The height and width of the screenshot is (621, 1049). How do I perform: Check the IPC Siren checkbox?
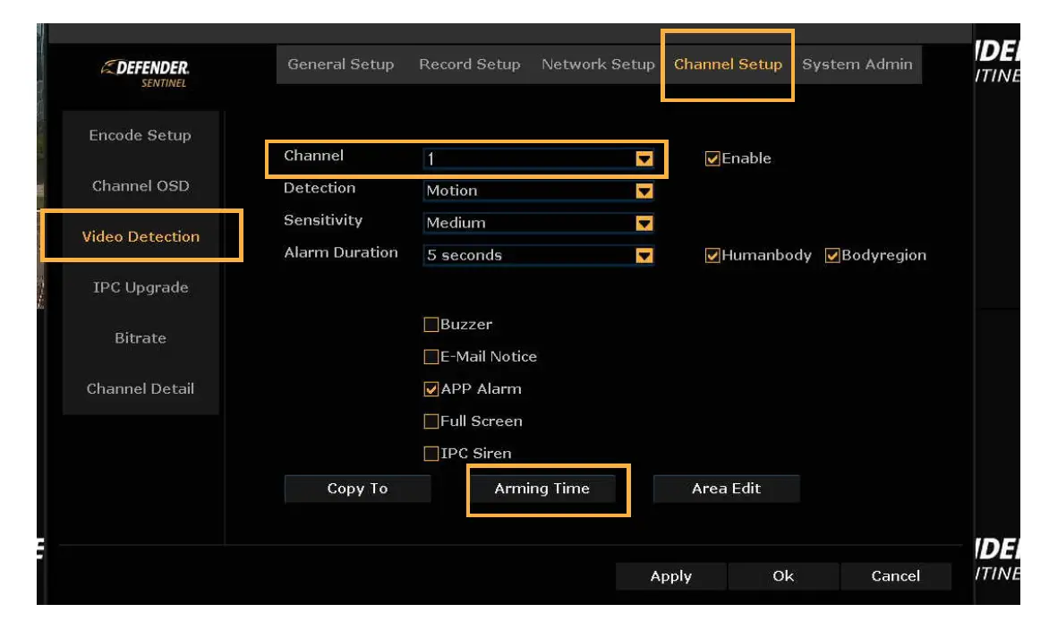pyautogui.click(x=431, y=453)
